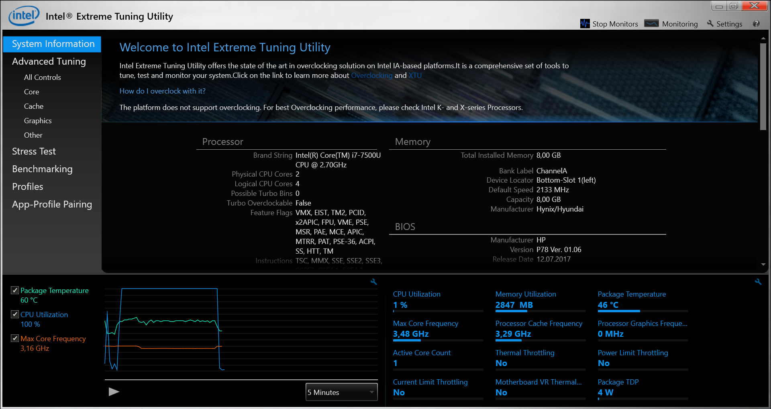Image resolution: width=771 pixels, height=409 pixels.
Task: Click the scrollbar up arrow
Action: coord(763,39)
